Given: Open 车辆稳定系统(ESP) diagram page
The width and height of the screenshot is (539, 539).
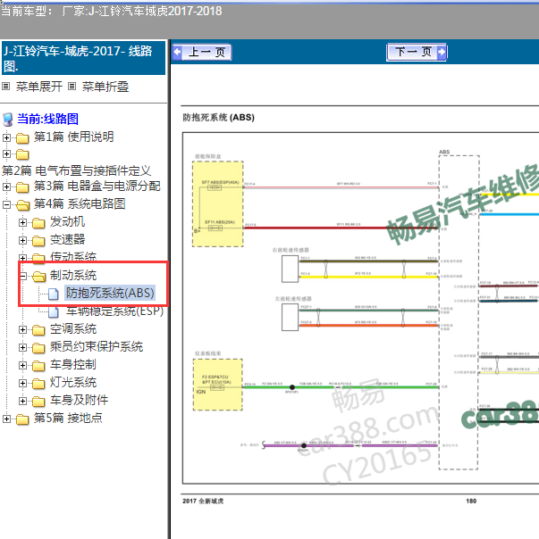Looking at the screenshot, I should [x=114, y=311].
